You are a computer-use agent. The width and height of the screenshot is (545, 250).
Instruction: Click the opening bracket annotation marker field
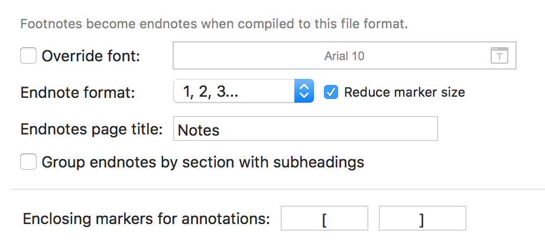point(325,218)
